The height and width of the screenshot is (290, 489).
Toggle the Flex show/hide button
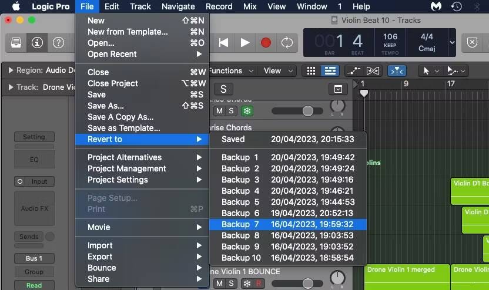pyautogui.click(x=373, y=71)
